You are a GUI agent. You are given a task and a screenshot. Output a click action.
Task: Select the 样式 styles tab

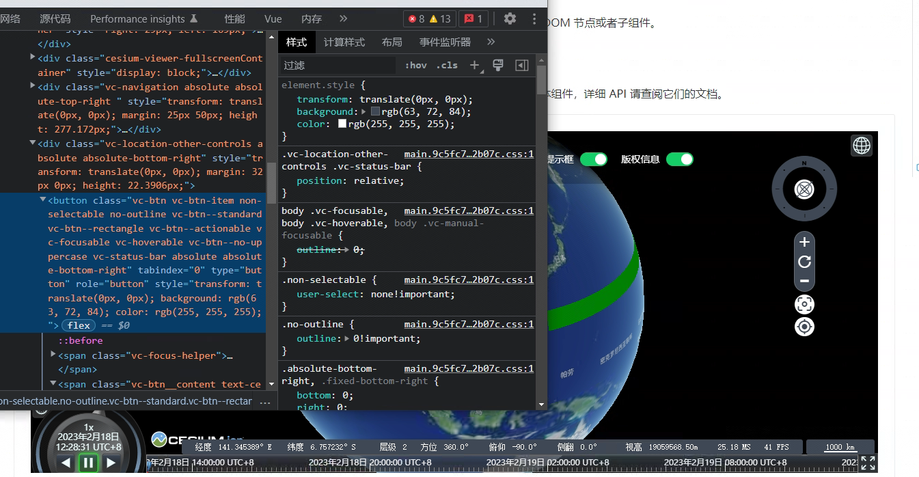(x=297, y=42)
